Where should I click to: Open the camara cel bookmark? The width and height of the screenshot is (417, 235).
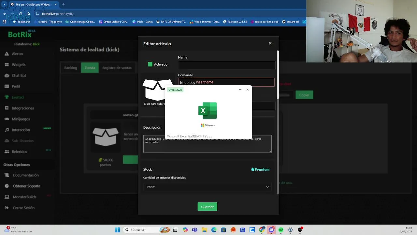(290, 22)
